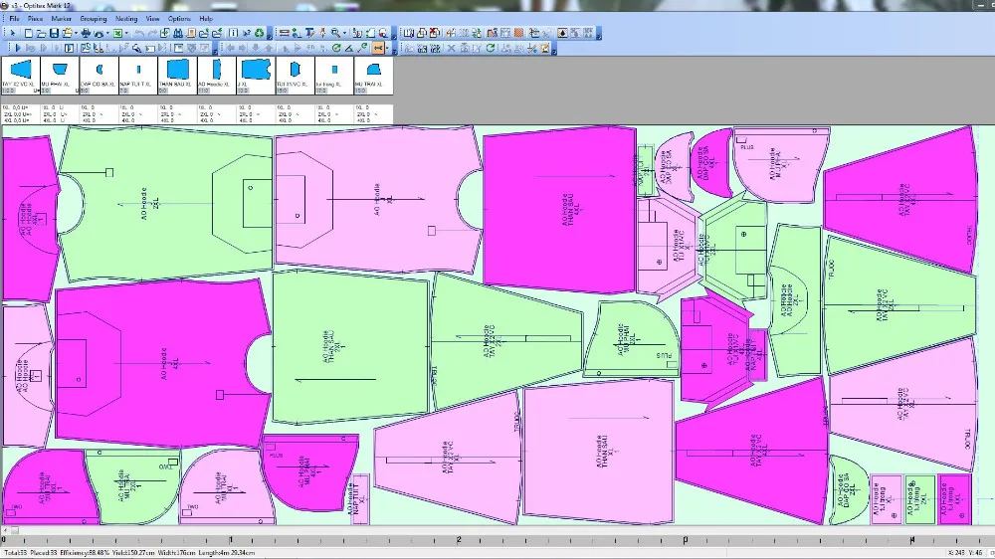Open the Piece menu
995x559 pixels.
click(x=35, y=19)
